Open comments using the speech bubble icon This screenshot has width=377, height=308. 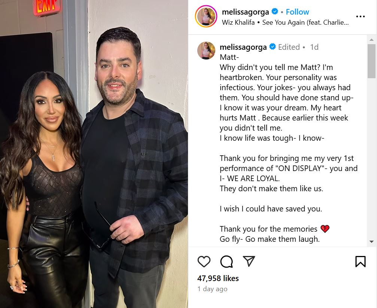click(x=226, y=261)
